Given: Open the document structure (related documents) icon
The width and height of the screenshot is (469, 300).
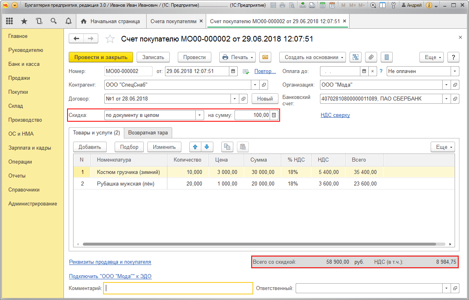Looking at the screenshot, I should 355,57.
